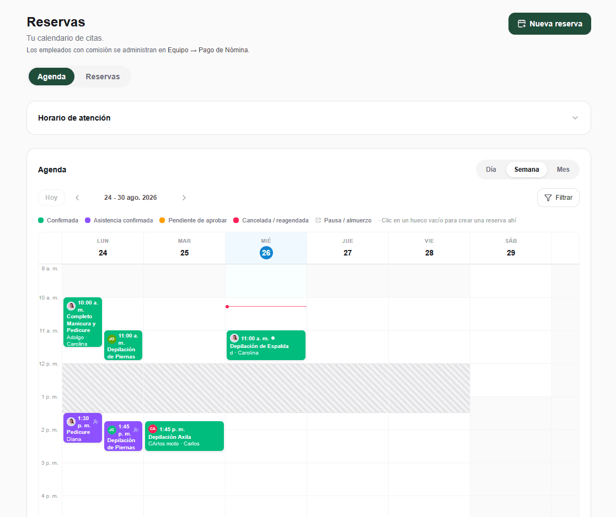Click green Confirmada legend dot
616x517 pixels.
[x=41, y=220]
